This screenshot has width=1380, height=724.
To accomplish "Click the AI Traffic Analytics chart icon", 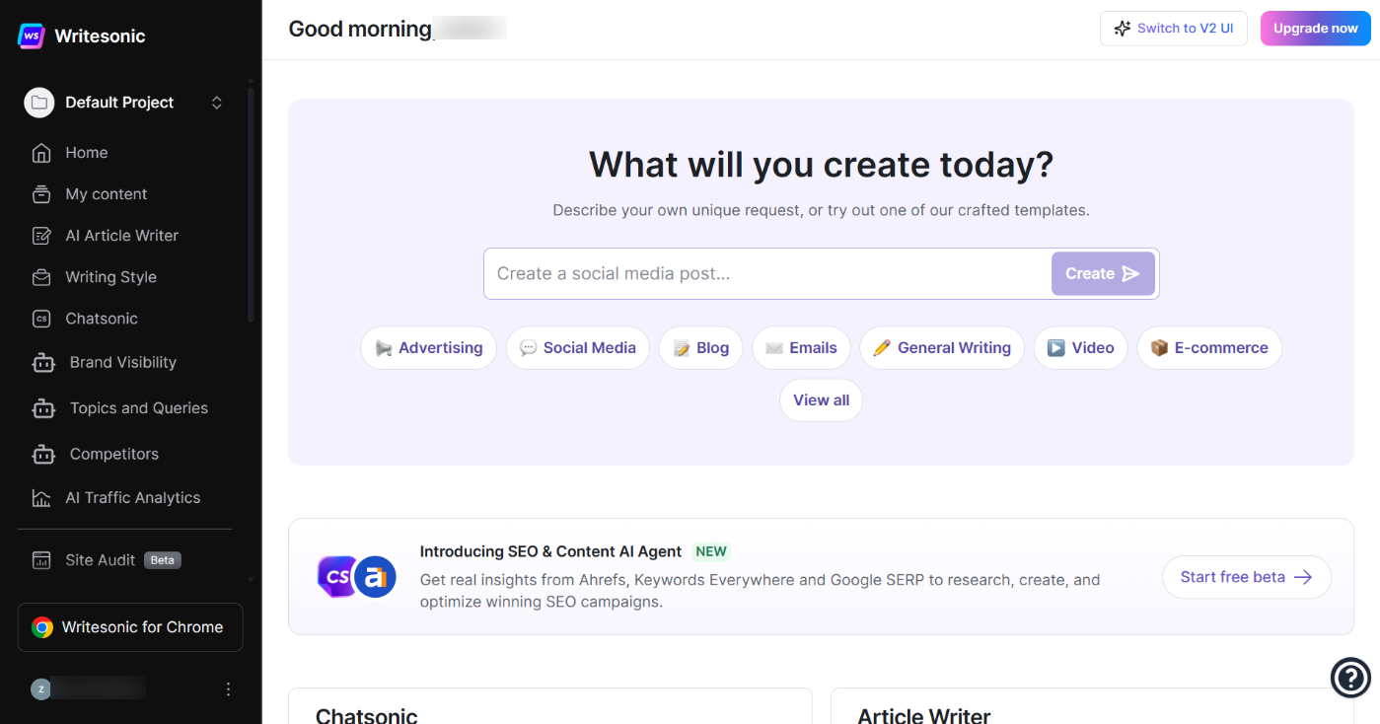I will pos(41,498).
